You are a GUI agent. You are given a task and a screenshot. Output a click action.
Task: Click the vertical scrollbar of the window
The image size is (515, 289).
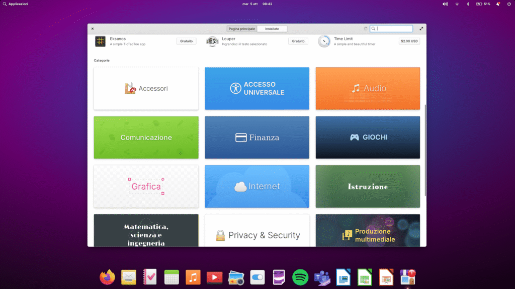(425, 151)
